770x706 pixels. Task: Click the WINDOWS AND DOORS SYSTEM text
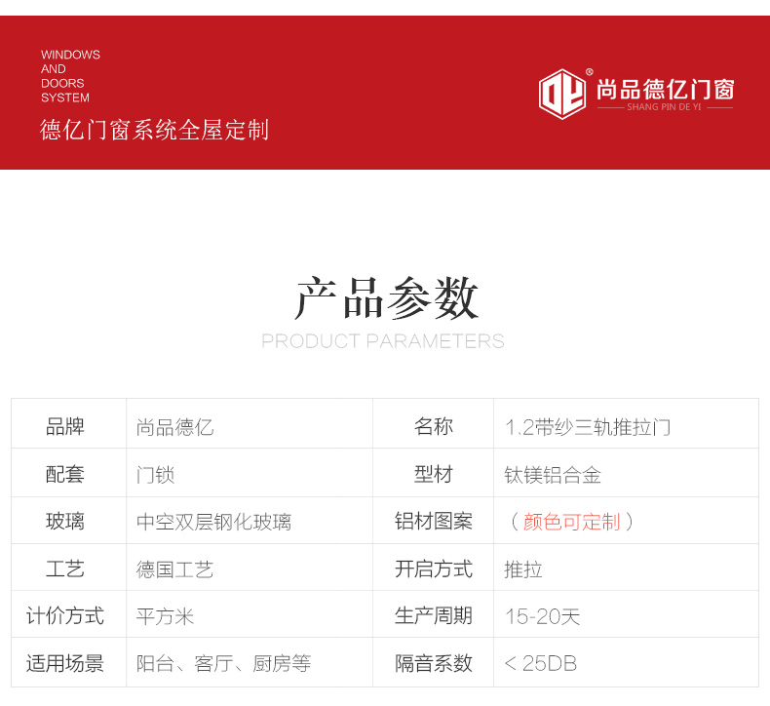point(70,76)
